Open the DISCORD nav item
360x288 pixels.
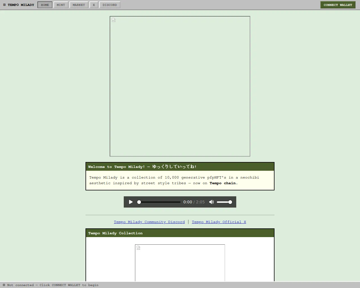pyautogui.click(x=110, y=5)
